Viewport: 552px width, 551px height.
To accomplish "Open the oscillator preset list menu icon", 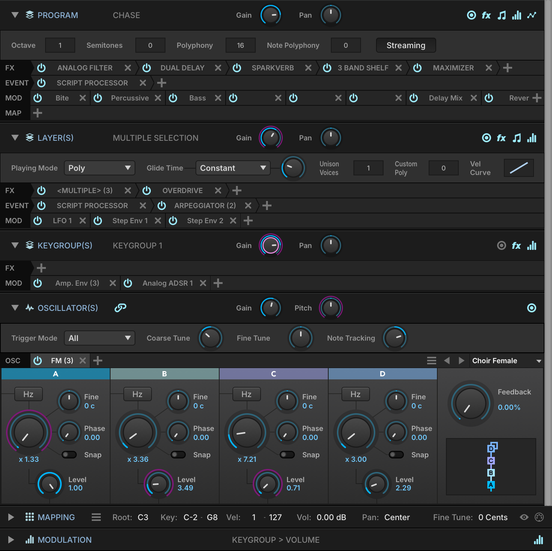I will (432, 361).
